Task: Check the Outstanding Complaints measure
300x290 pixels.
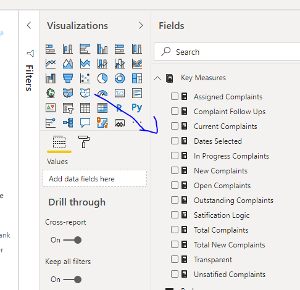Action: coord(175,200)
